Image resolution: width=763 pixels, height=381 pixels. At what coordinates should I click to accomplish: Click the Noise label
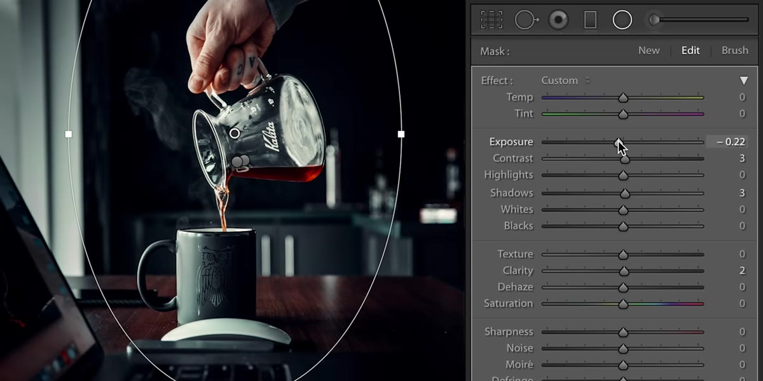(x=519, y=348)
